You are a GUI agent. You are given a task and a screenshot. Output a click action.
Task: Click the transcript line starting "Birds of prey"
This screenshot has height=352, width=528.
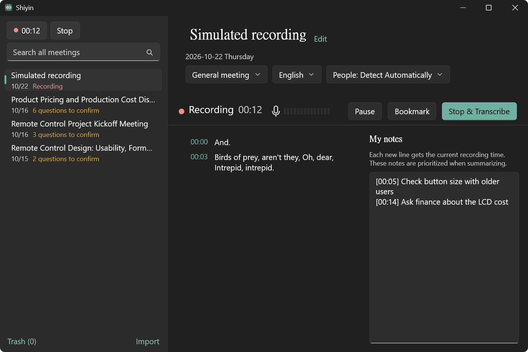click(274, 163)
